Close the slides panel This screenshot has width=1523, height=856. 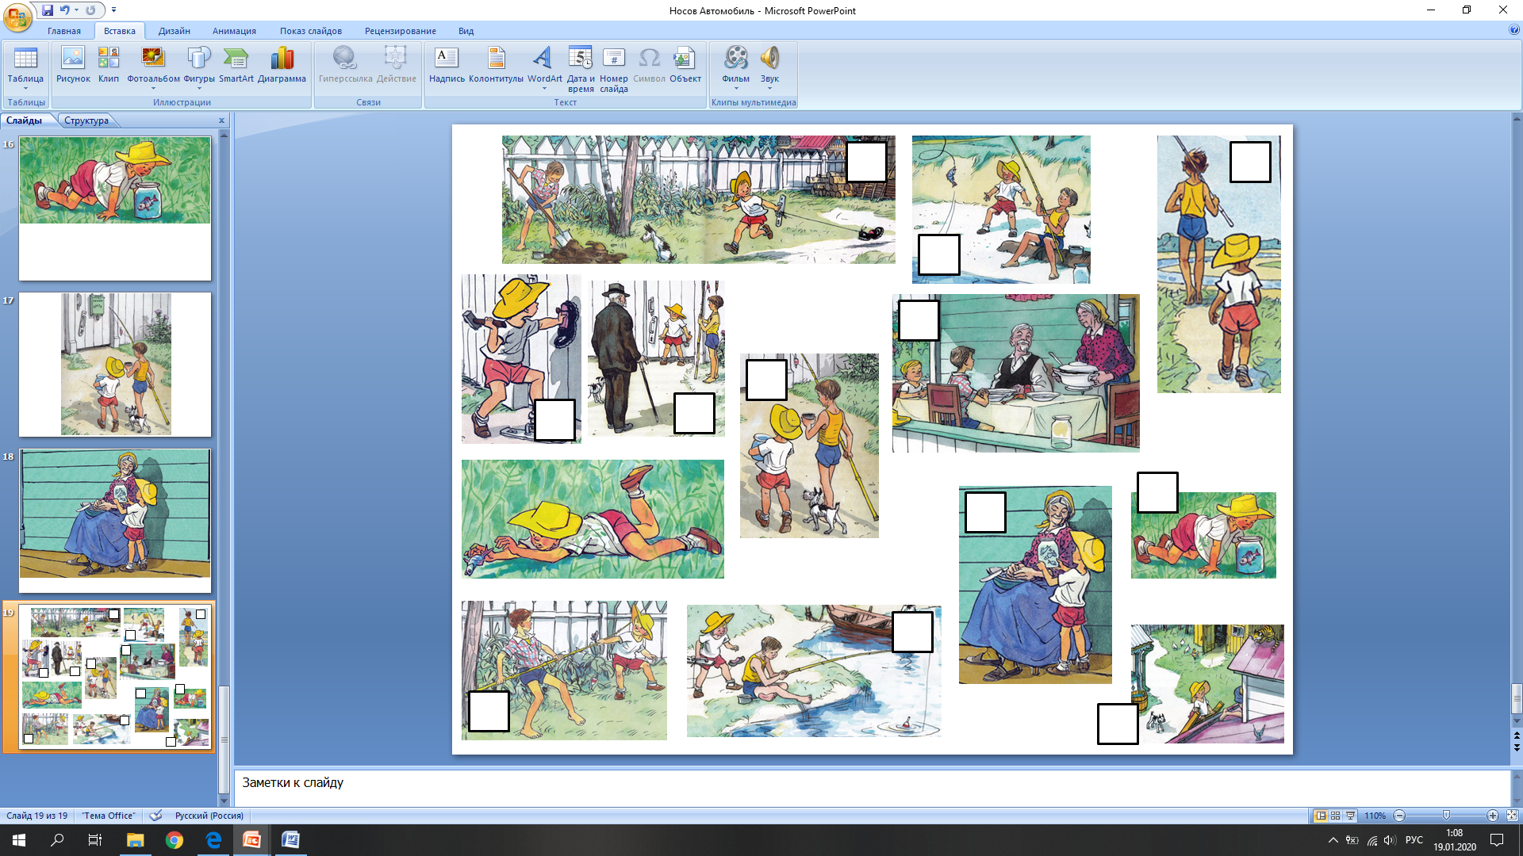tap(221, 120)
